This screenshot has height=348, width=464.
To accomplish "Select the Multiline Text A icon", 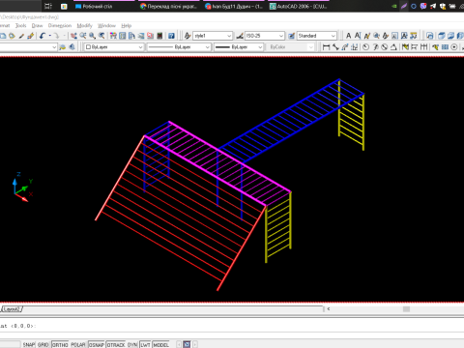I will tap(348, 36).
